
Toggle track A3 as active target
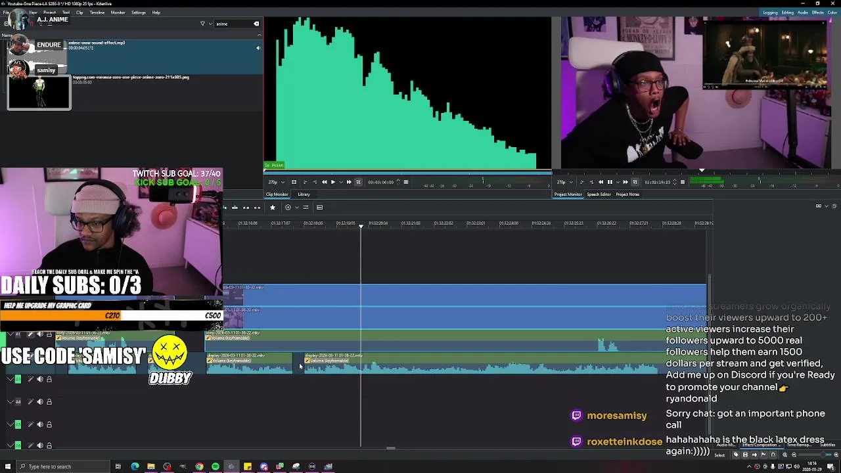pyautogui.click(x=18, y=379)
